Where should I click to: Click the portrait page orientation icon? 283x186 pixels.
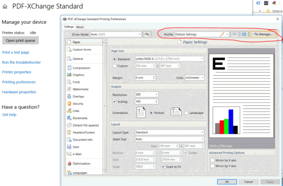[141, 113]
